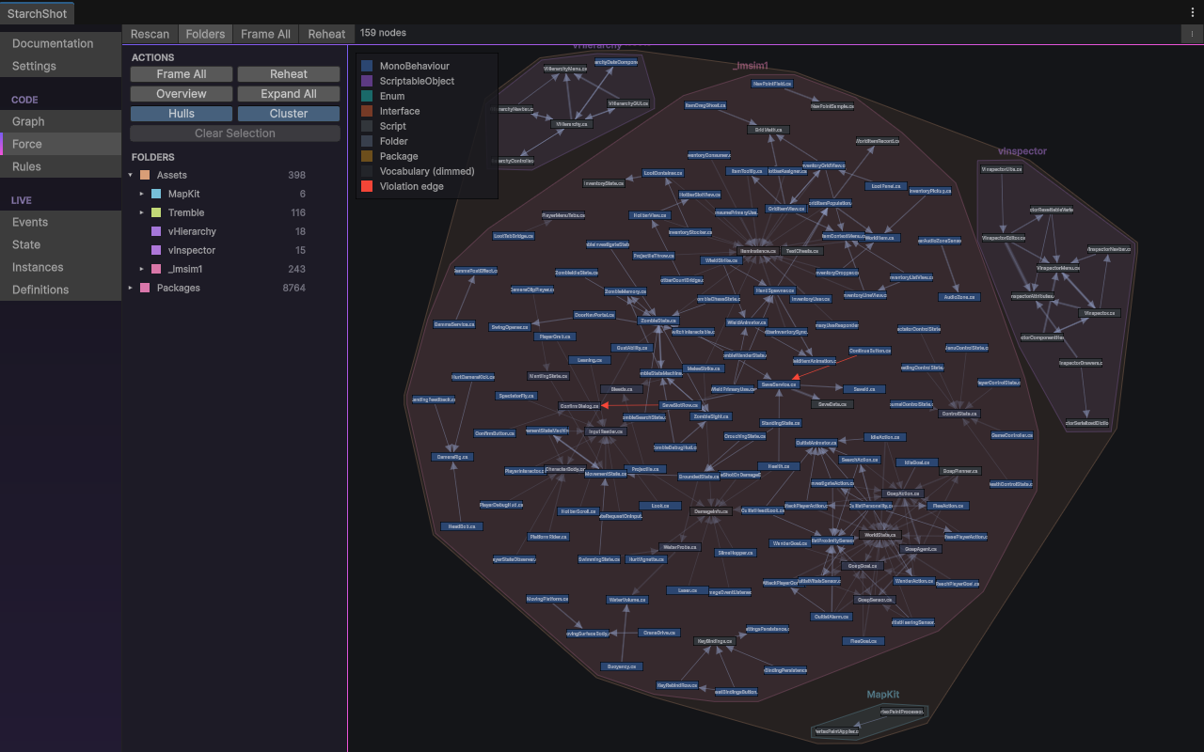
Task: Select the ZombieState.cs graph node
Action: [658, 321]
